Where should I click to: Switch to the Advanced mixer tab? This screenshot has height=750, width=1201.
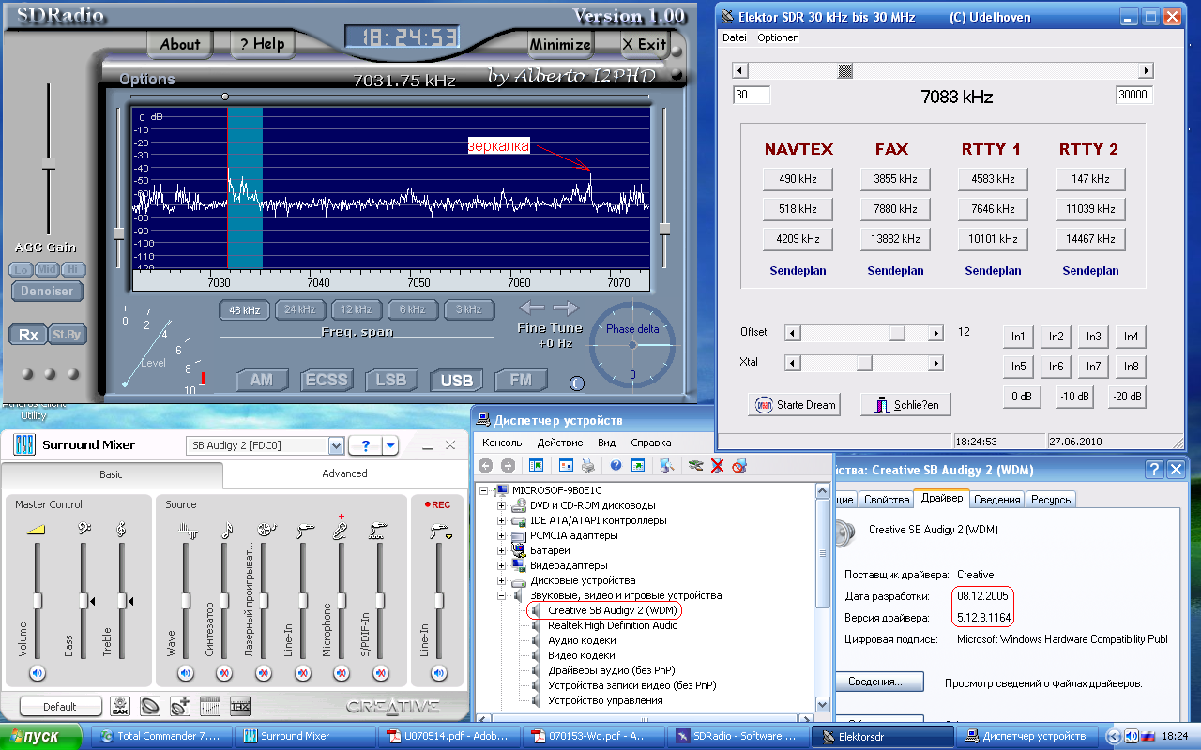(344, 473)
